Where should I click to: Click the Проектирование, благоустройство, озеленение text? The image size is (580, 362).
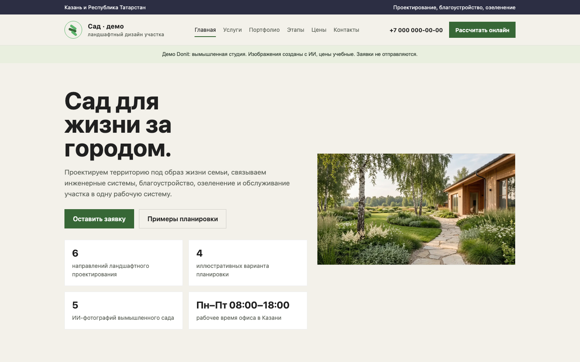coord(454,7)
